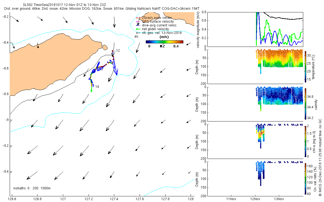Click the '4h' label below the legend
Image resolution: width=324 pixels, height=202 pixels.
tap(136, 37)
